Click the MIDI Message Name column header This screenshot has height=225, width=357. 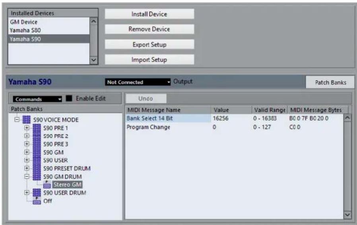(x=168, y=110)
